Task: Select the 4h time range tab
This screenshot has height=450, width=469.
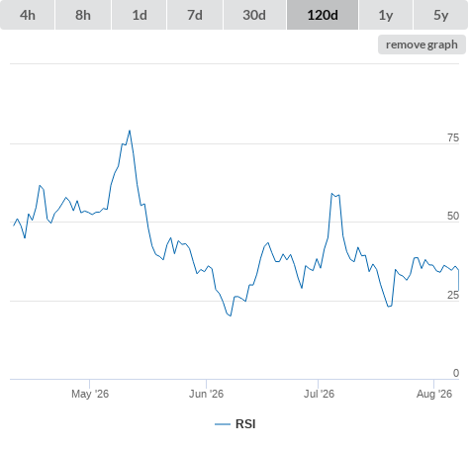Action: click(27, 15)
